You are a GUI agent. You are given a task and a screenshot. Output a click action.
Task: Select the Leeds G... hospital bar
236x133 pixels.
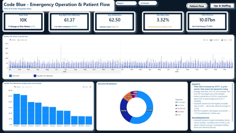click(x=38, y=114)
